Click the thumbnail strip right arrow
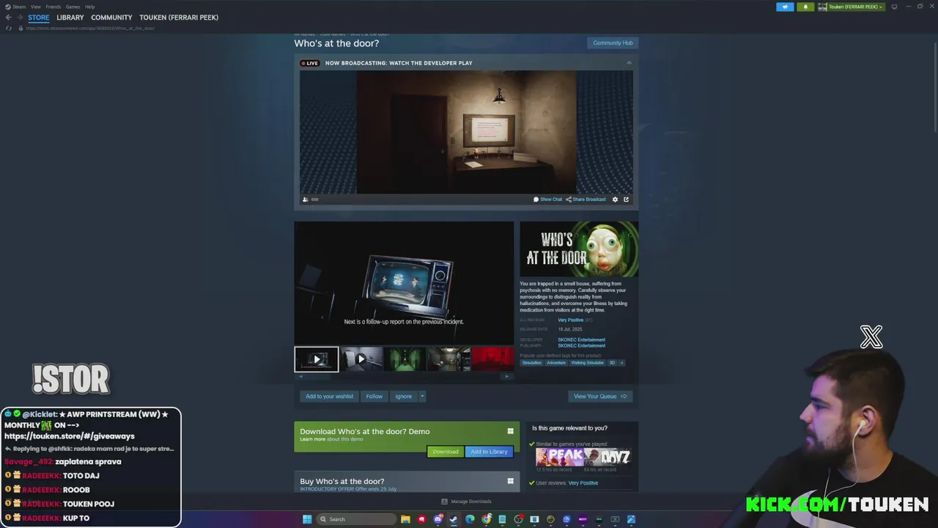This screenshot has width=938, height=528. (507, 376)
